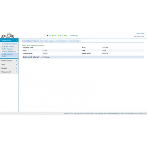Select Traffic Statistics in sidebar
This screenshot has width=147, height=147.
coord(7,49)
